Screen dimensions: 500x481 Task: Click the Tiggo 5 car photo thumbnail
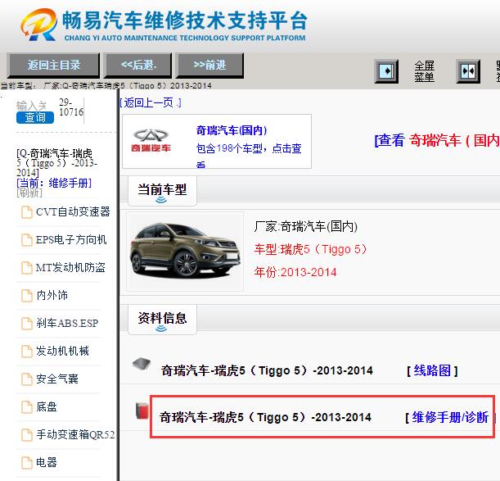click(185, 252)
